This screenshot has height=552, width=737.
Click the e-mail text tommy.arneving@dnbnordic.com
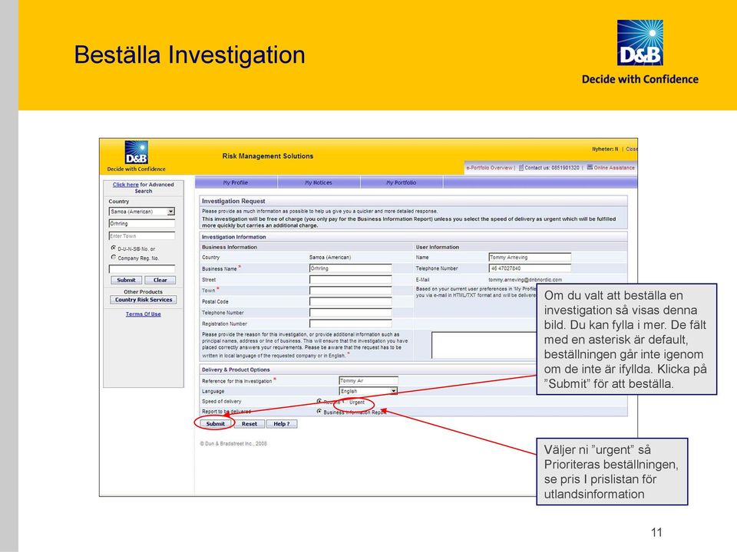point(525,279)
